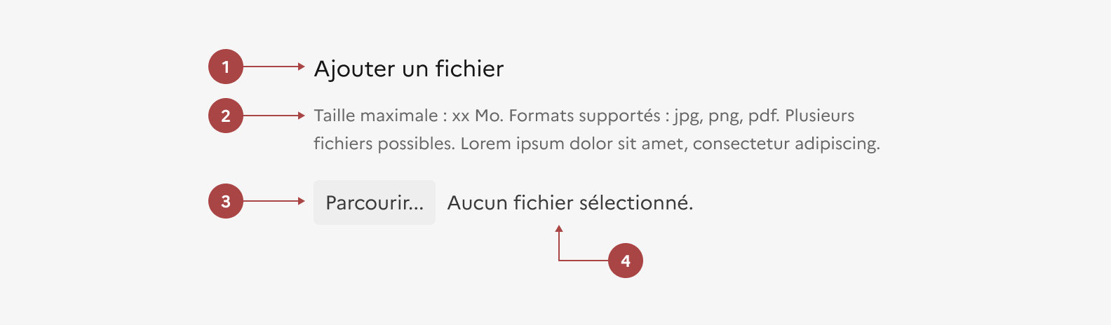Click the word "Plusieurs" in the hint
This screenshot has width=1111, height=325.
819,116
